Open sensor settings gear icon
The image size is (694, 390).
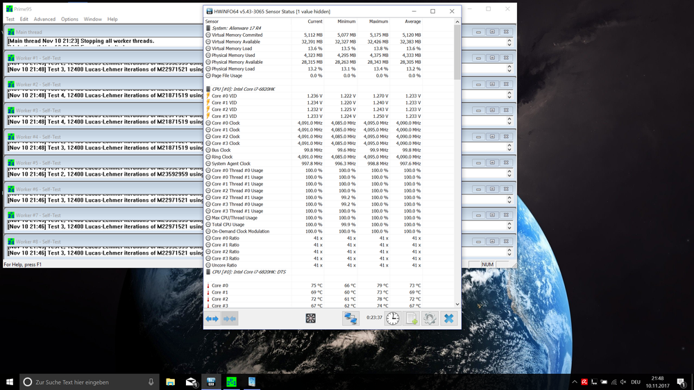point(430,319)
